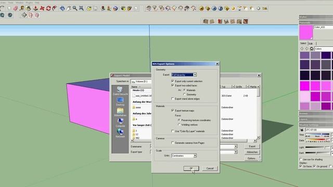Viewport: 333px width, 187px height.
Task: Open the Export type dropdown arrow
Action: click(x=236, y=152)
